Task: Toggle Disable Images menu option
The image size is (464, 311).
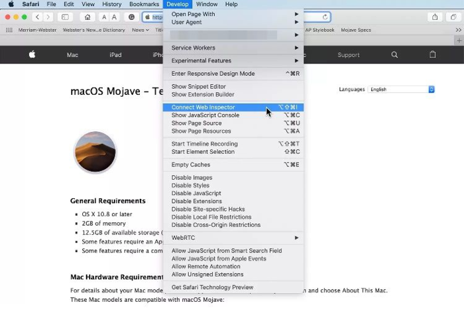Action: tap(192, 178)
